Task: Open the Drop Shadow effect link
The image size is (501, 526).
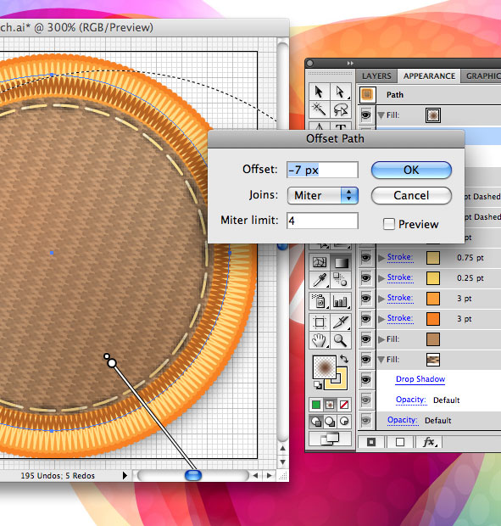Action: pos(420,379)
